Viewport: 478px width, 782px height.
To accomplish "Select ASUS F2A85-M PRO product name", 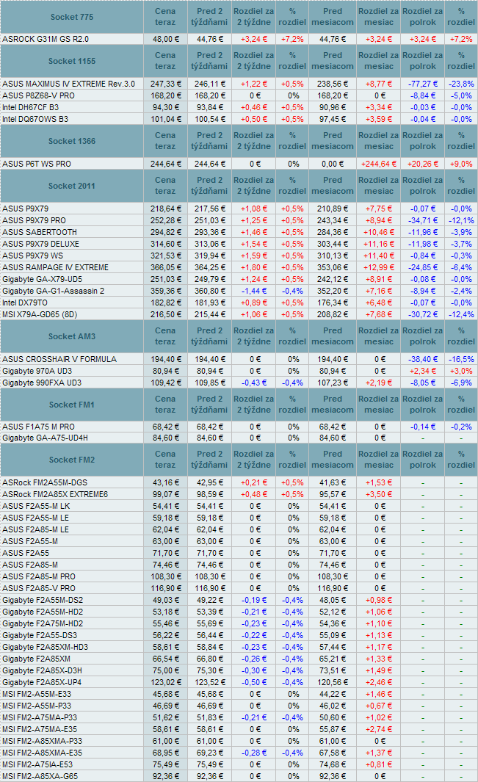I will 39,576.
